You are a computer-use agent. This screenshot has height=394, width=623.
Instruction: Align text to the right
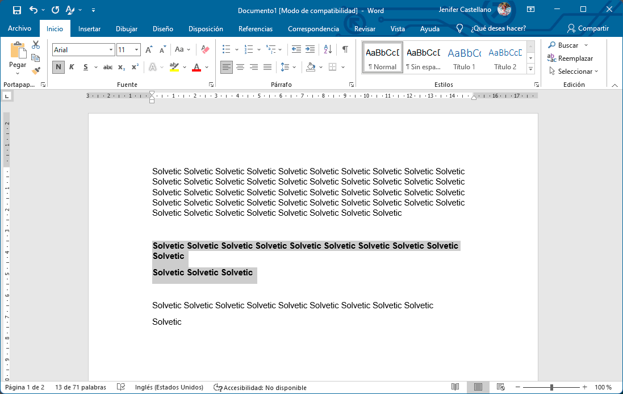click(x=253, y=67)
